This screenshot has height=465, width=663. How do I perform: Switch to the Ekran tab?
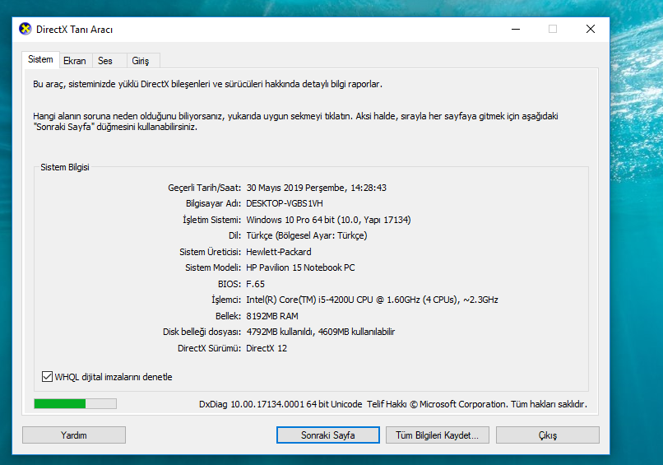pyautogui.click(x=75, y=61)
